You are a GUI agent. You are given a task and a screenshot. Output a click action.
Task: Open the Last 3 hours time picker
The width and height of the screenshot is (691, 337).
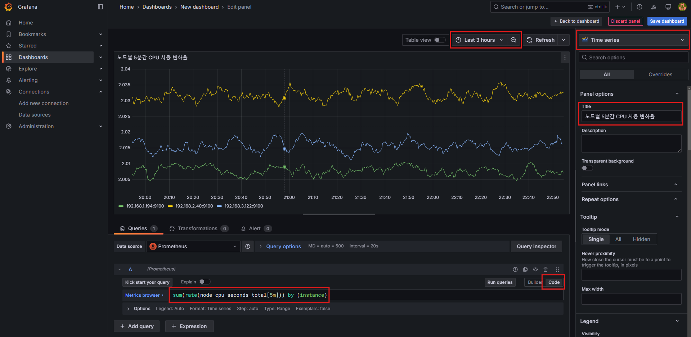[x=479, y=40]
